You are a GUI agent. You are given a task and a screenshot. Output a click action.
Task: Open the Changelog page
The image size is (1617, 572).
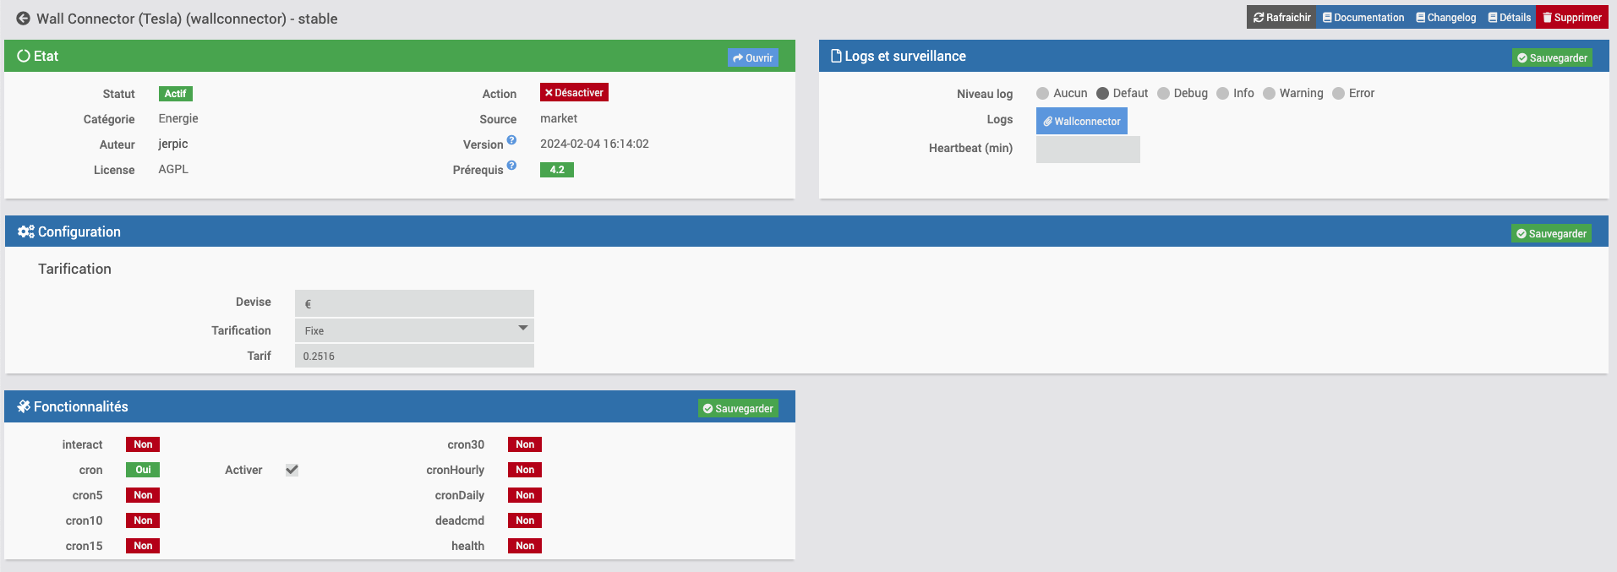click(1445, 17)
